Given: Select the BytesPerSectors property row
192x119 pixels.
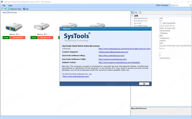Looking at the screenshot, I should 161,21.
